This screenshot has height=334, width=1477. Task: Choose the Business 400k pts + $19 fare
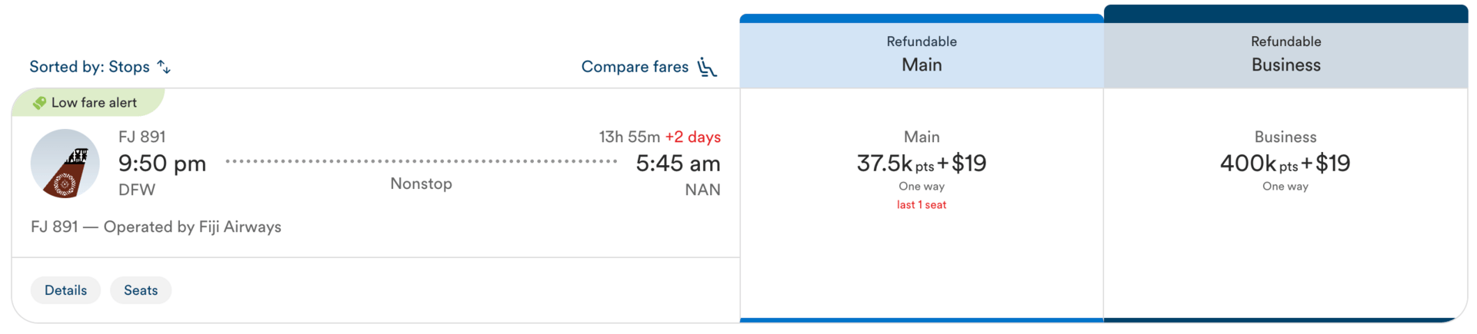point(1285,164)
